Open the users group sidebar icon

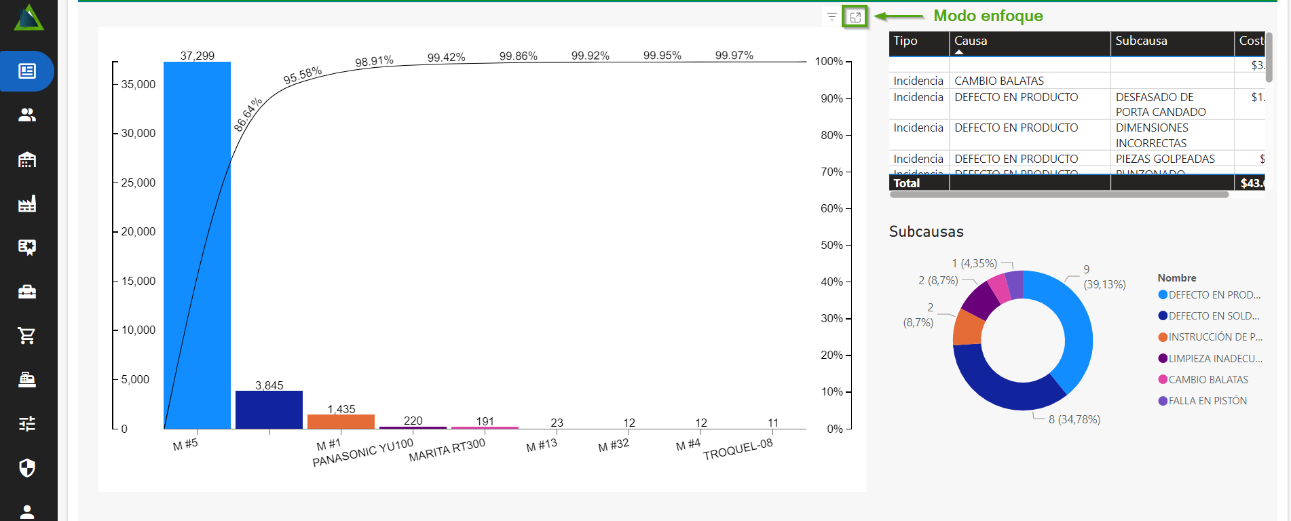click(27, 115)
